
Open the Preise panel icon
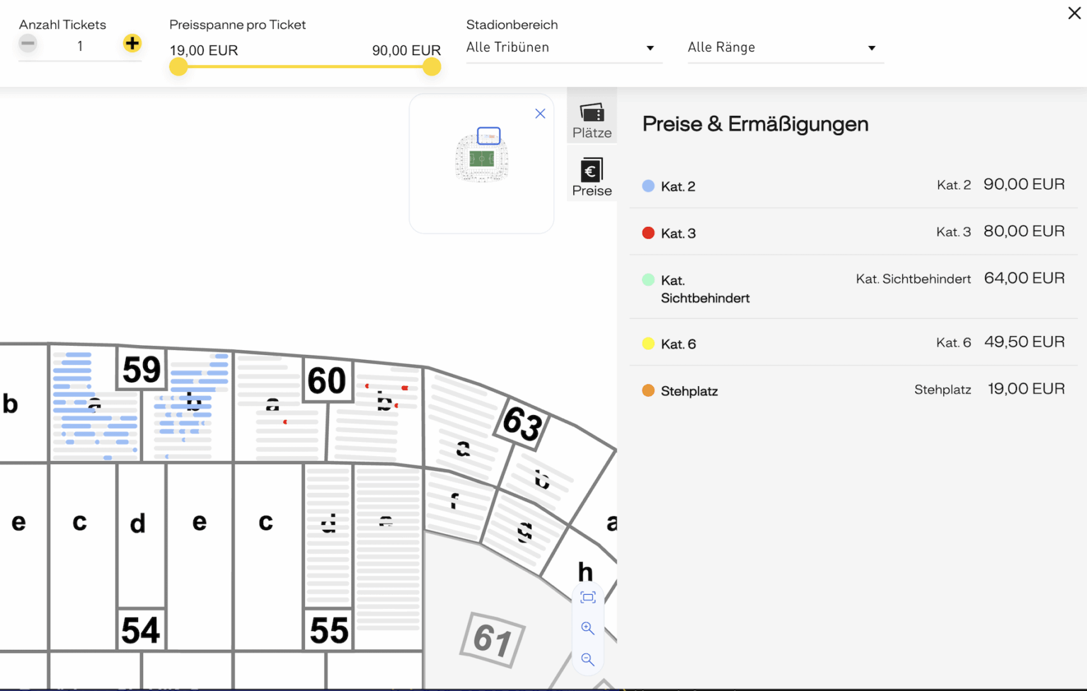[592, 170]
